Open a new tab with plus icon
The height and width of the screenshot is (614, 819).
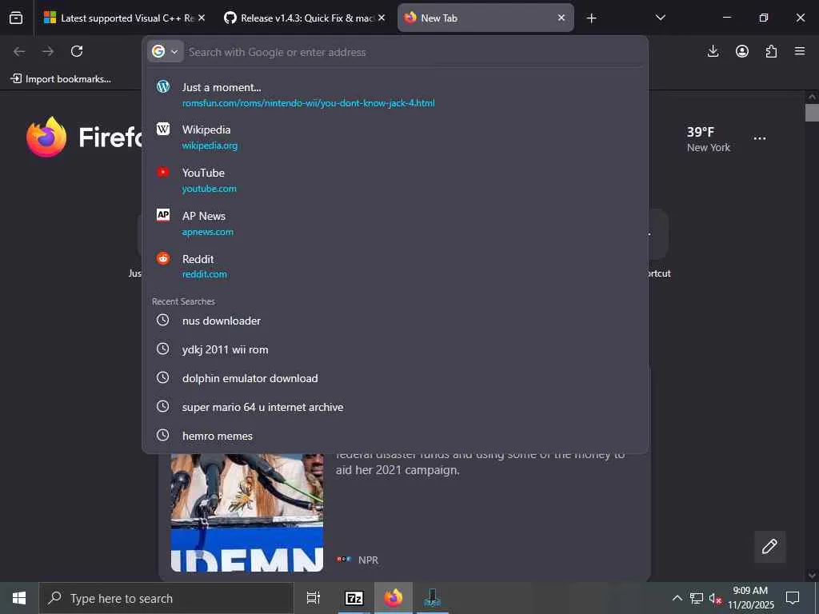pyautogui.click(x=591, y=18)
